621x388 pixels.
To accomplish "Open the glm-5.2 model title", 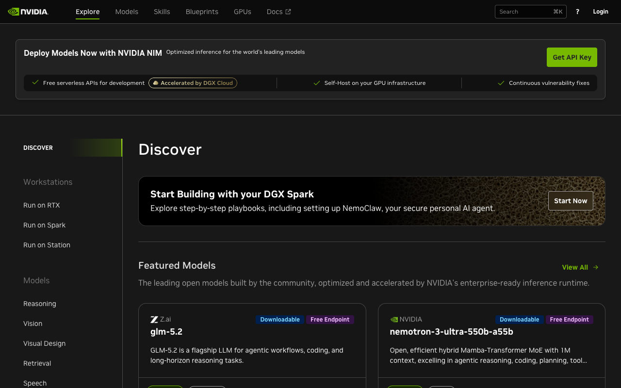I will [x=166, y=332].
